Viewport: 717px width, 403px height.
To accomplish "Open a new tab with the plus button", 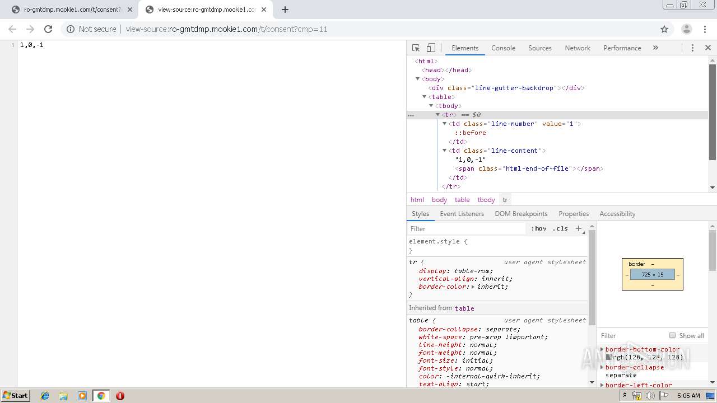I will pyautogui.click(x=285, y=10).
